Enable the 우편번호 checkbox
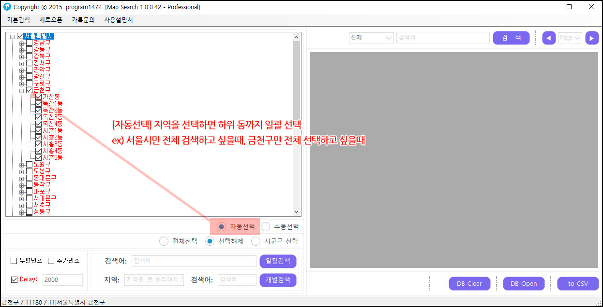603x307 pixels. coord(14,261)
